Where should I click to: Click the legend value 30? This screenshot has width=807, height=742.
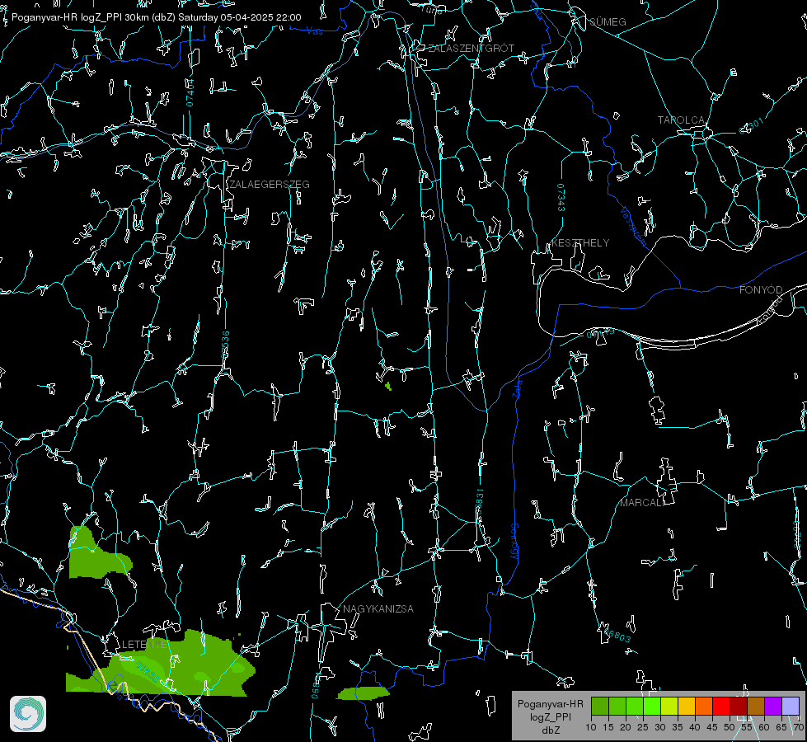point(660,727)
